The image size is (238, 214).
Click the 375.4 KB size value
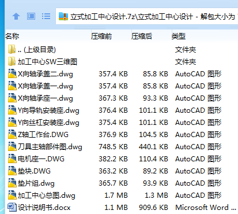[113, 123]
